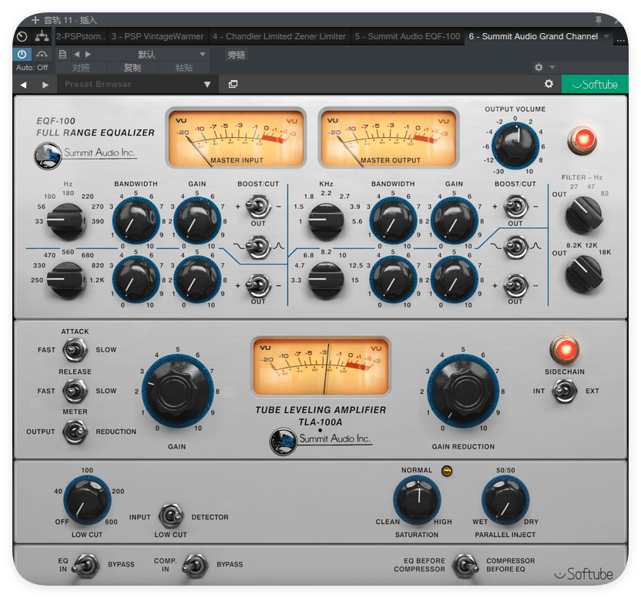Screen dimensions: 641x598
Task: Flip the 250–1.2K Hz band boost/cut switch
Action: 258,285
